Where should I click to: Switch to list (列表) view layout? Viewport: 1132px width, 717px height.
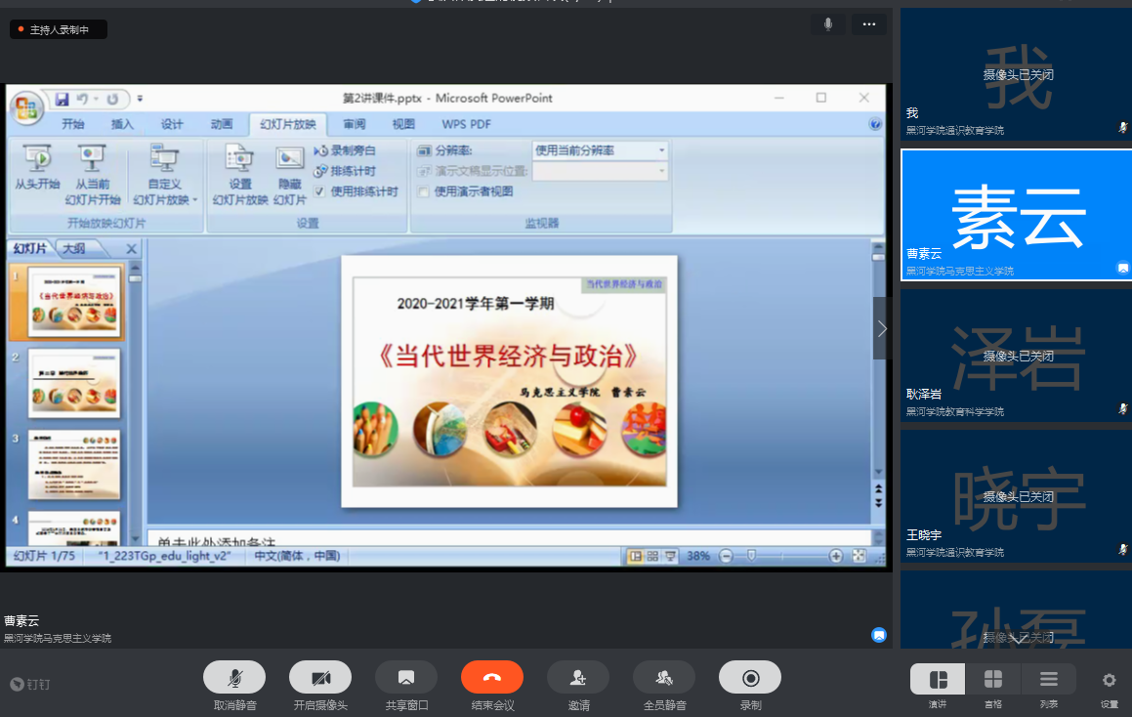1049,679
